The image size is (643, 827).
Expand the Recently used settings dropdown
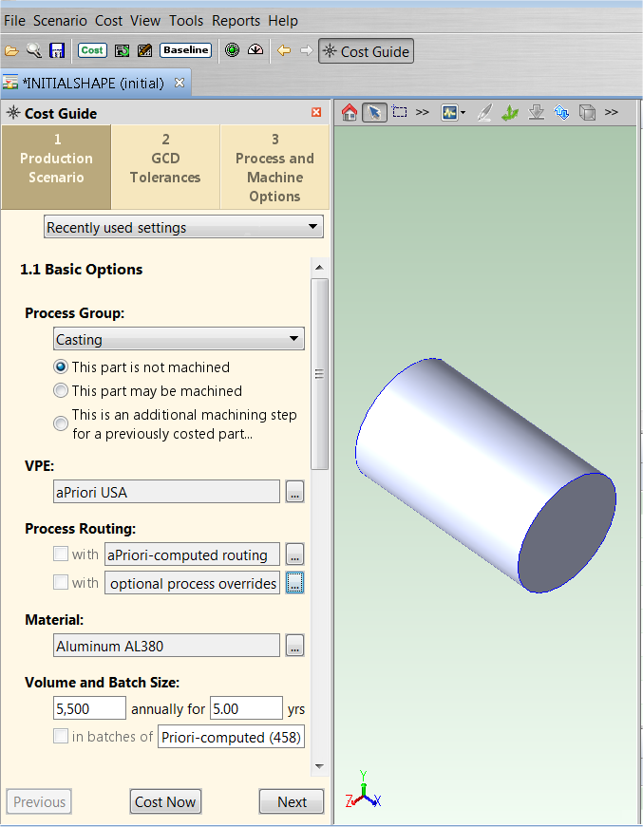(x=183, y=228)
